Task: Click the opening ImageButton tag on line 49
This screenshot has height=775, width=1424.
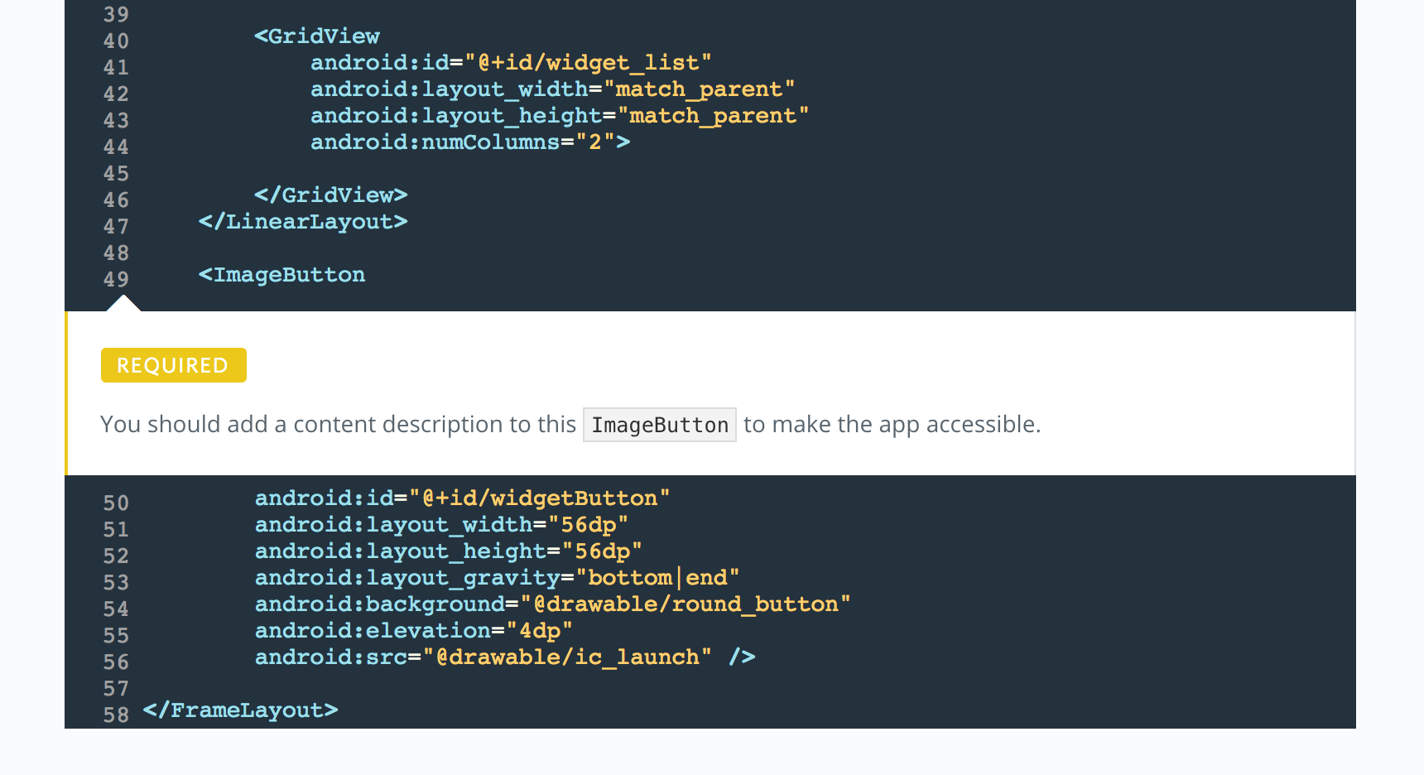Action: click(x=281, y=275)
